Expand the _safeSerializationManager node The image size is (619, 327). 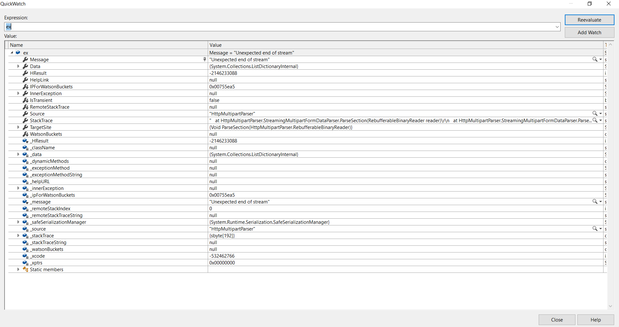[x=18, y=222]
